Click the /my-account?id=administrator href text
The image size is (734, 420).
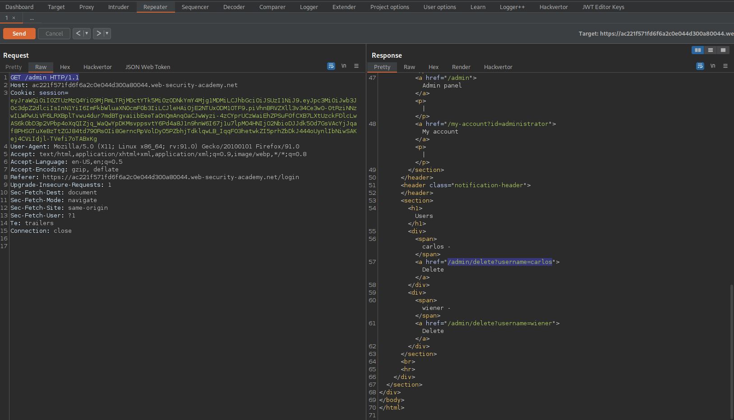click(498, 124)
